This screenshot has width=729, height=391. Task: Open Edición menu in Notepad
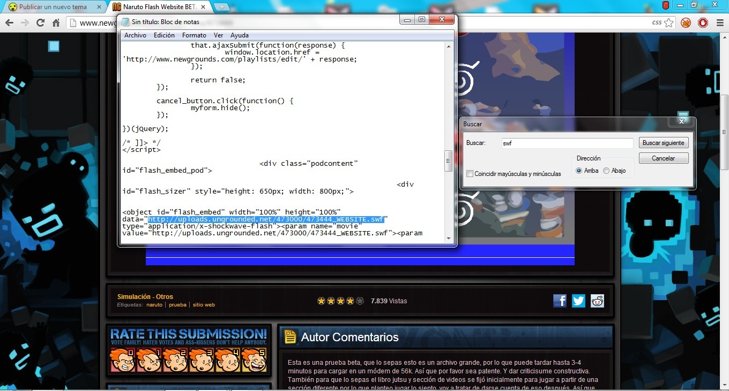coord(164,35)
